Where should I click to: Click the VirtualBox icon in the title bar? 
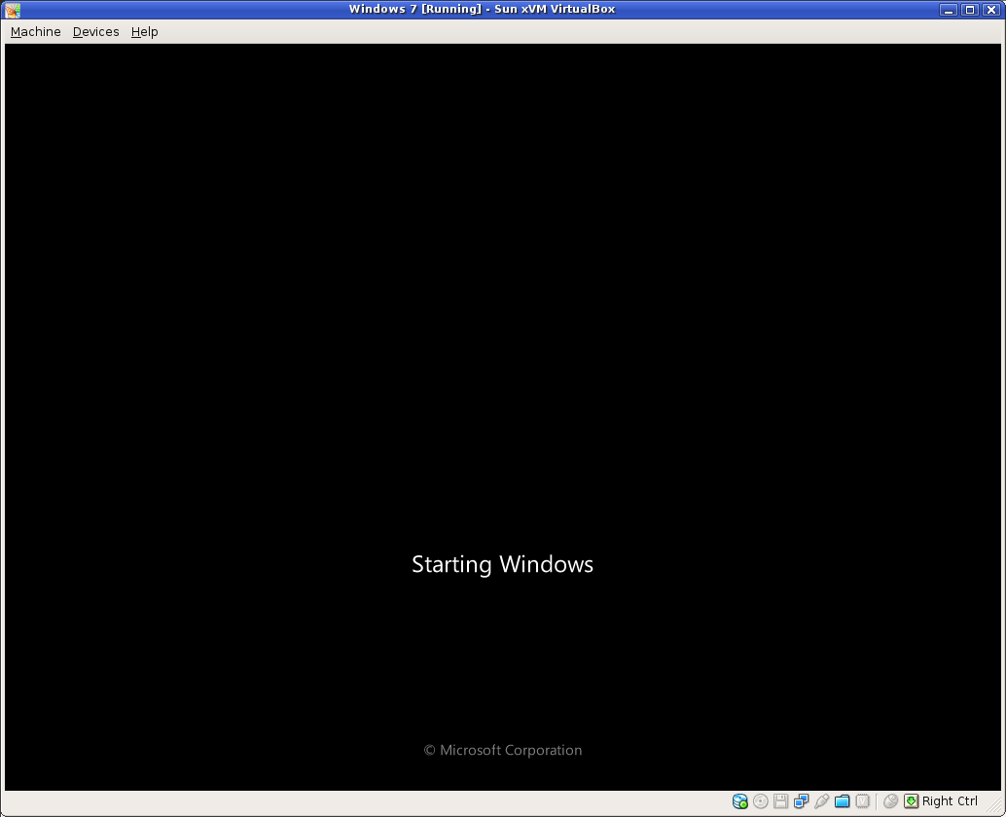[11, 9]
